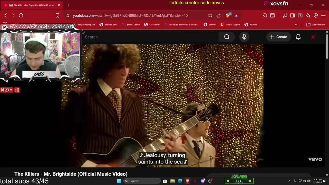
Task: Toggle the browser sidebar panel icon
Action: click(293, 15)
